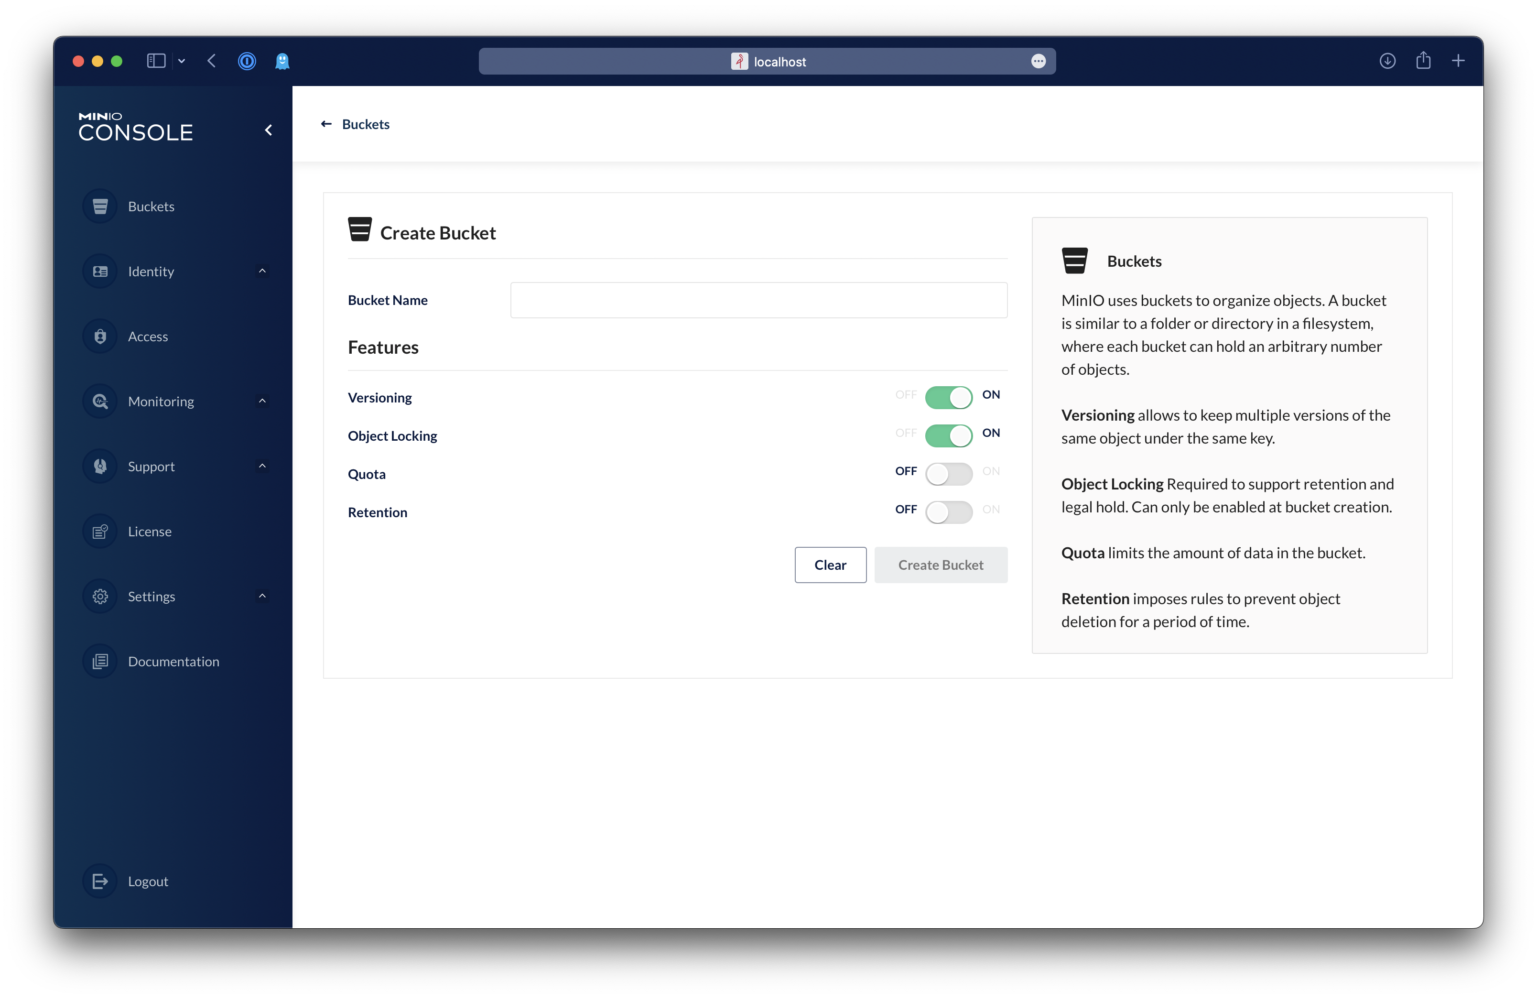Turn on the Retention switch
This screenshot has width=1537, height=999.
coord(948,512)
